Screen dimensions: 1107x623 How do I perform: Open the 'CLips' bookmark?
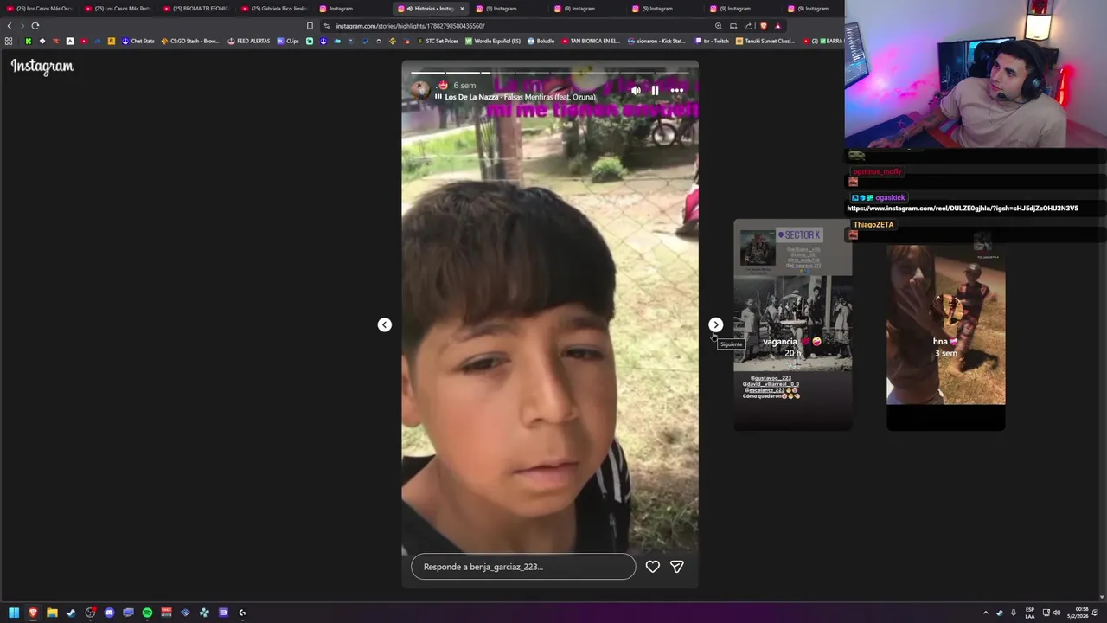coord(288,41)
